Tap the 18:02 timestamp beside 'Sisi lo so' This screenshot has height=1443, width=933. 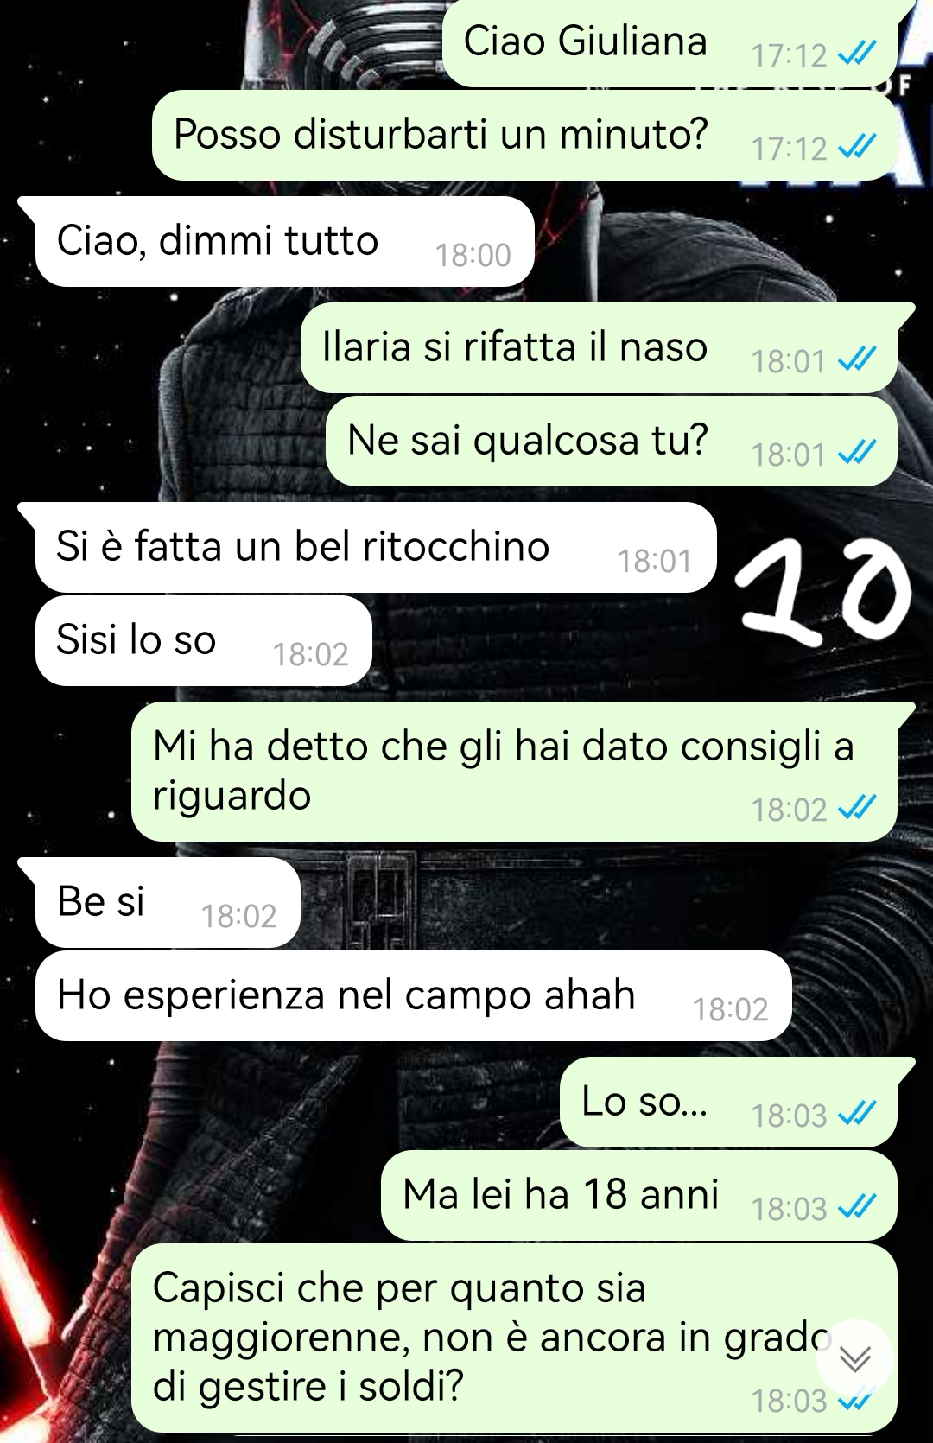tap(311, 654)
